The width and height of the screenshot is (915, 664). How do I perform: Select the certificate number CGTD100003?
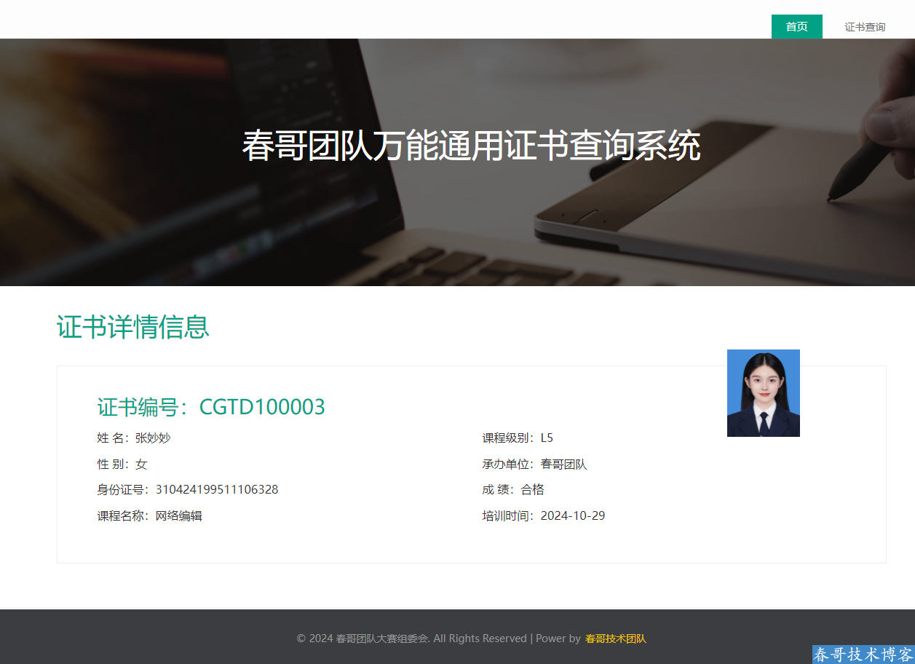coord(262,407)
